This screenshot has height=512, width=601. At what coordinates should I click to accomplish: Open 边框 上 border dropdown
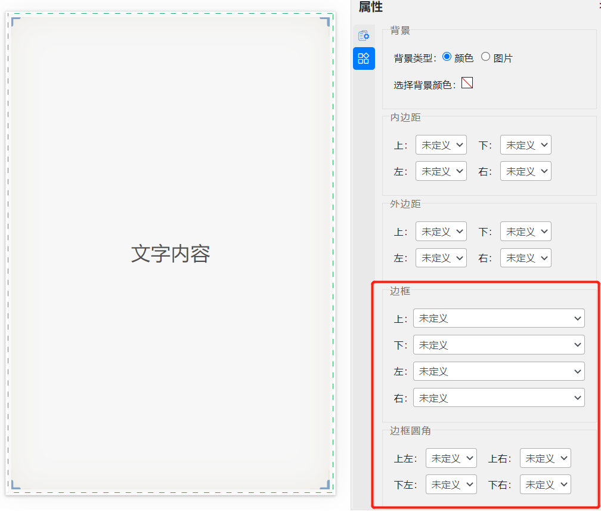[498, 318]
